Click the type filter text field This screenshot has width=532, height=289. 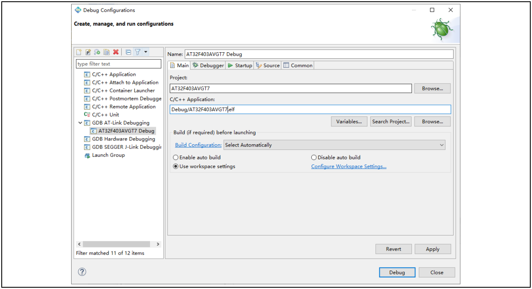tap(118, 64)
